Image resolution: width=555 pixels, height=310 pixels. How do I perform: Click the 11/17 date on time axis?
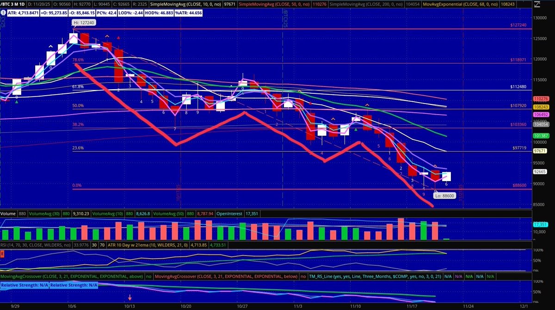(x=413, y=306)
